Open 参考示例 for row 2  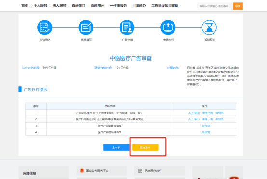(x=207, y=119)
